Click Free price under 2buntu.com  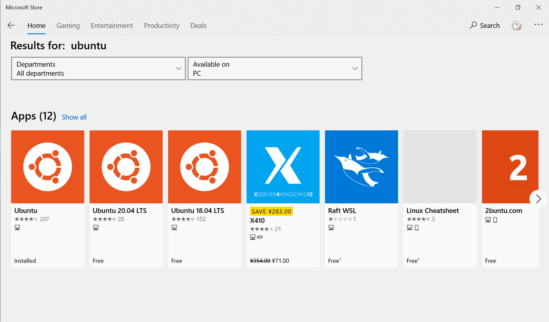tap(491, 261)
